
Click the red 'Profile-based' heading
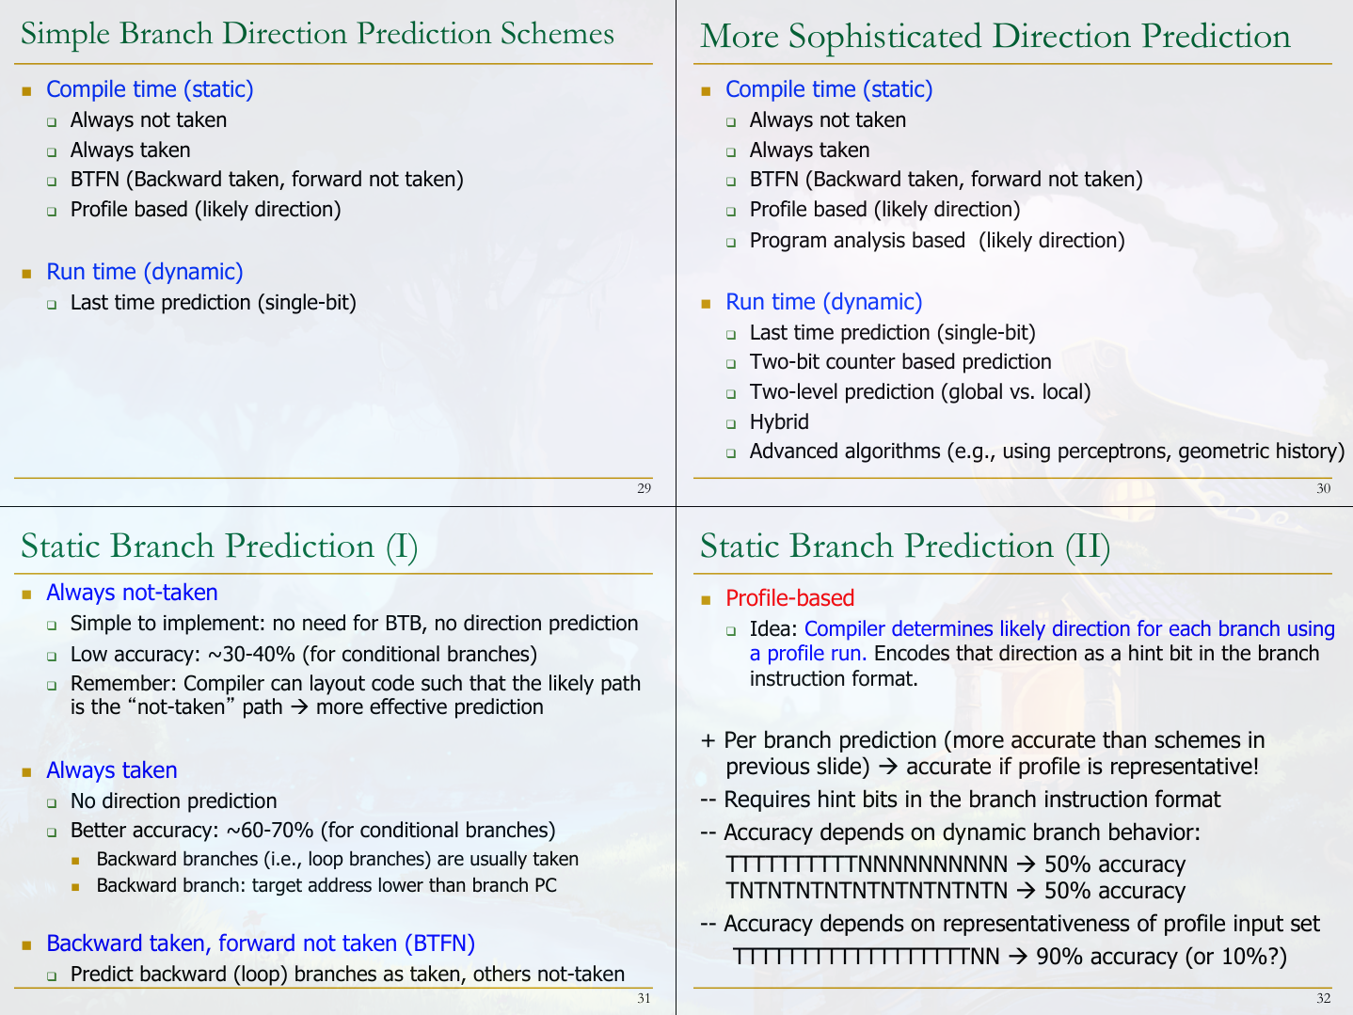click(789, 598)
